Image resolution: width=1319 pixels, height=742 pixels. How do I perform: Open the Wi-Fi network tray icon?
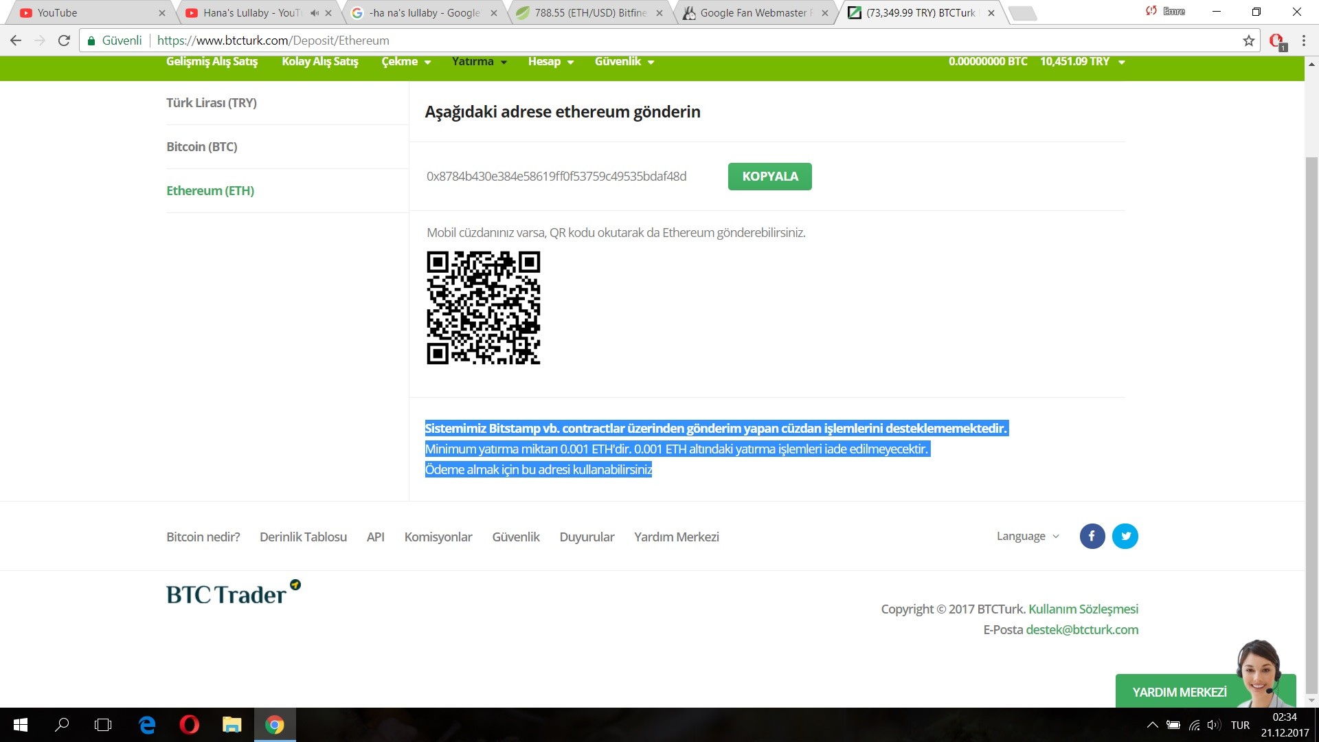pyautogui.click(x=1195, y=725)
